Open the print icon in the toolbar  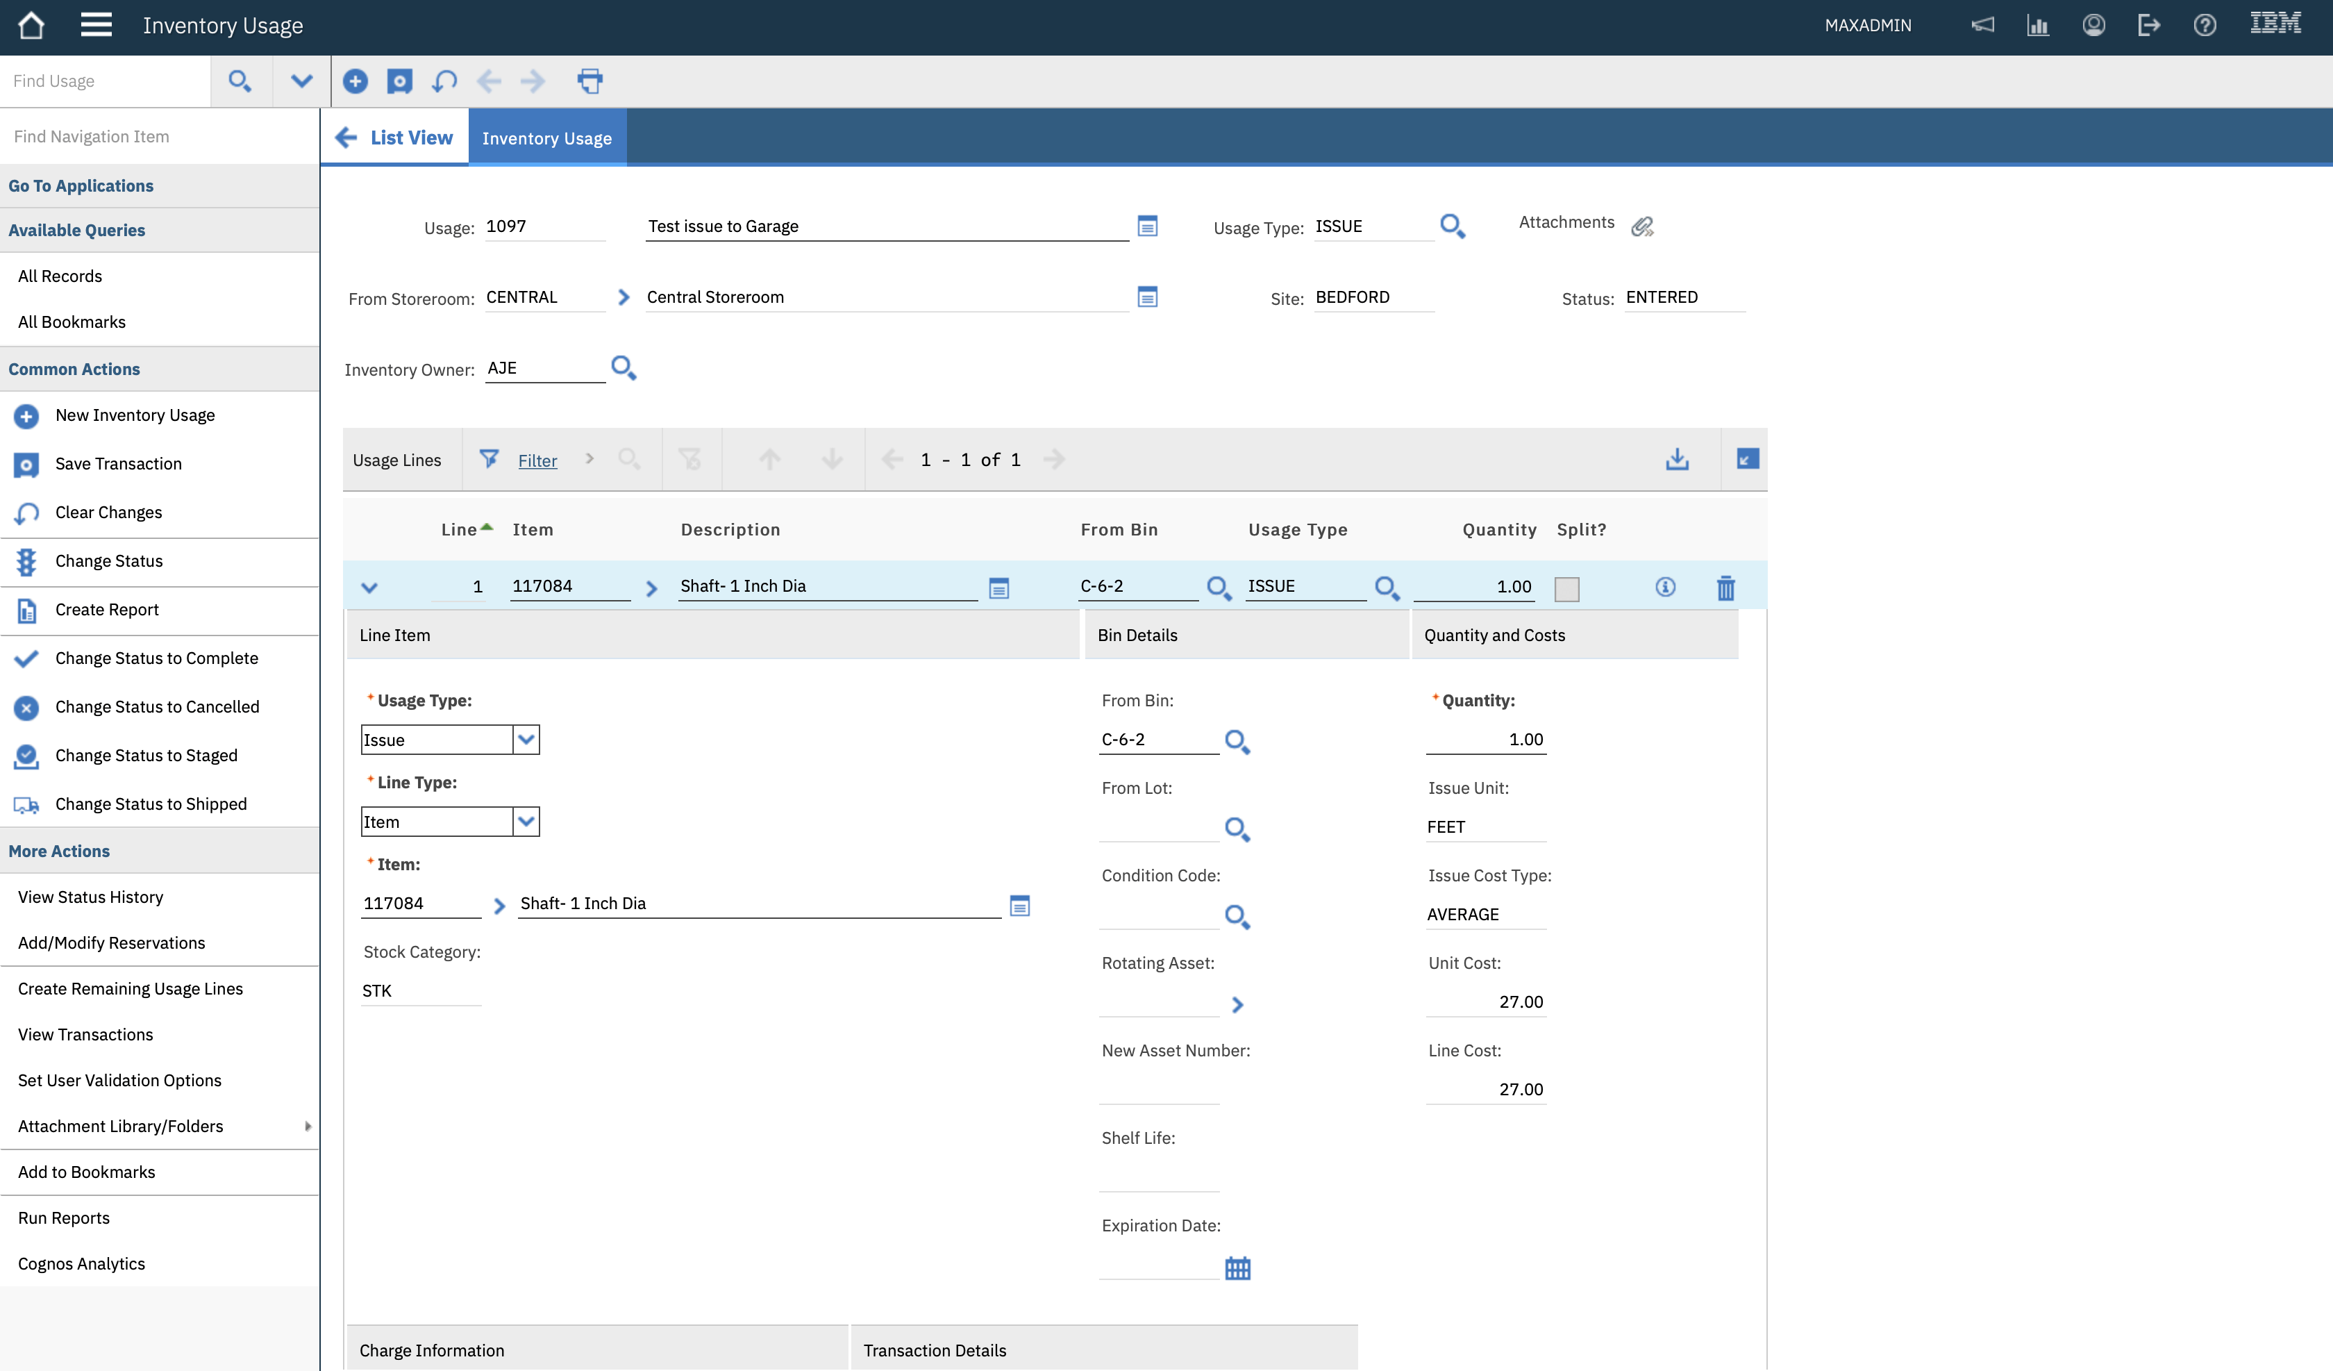click(x=589, y=81)
